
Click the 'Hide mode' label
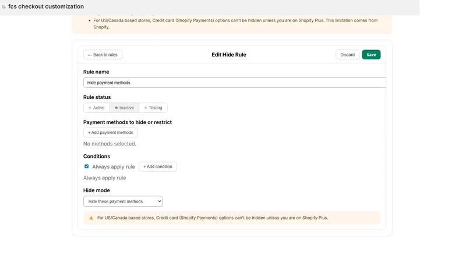point(97,190)
